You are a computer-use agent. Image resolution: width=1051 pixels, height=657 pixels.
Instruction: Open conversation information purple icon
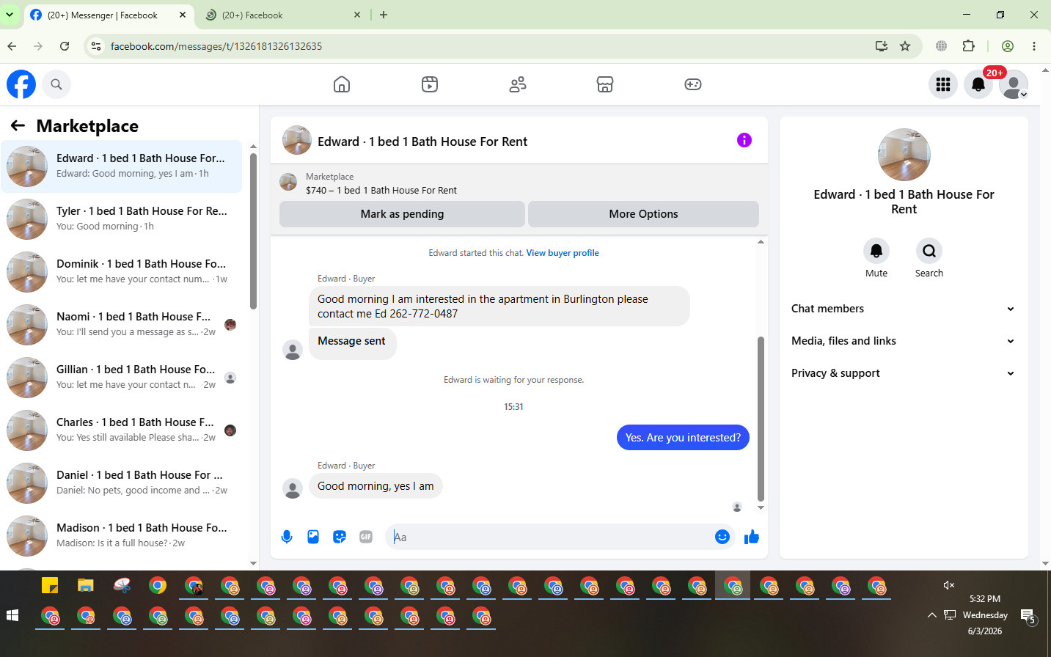pyautogui.click(x=744, y=140)
